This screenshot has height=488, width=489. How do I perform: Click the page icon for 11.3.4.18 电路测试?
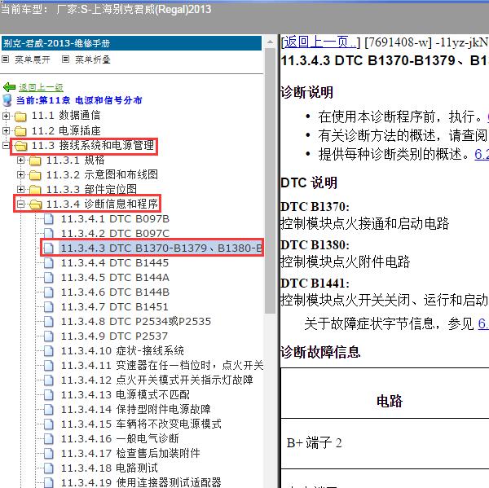tap(49, 468)
